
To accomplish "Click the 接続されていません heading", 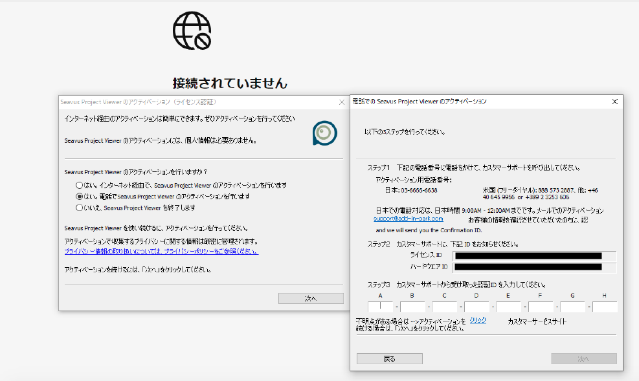I will click(x=230, y=83).
